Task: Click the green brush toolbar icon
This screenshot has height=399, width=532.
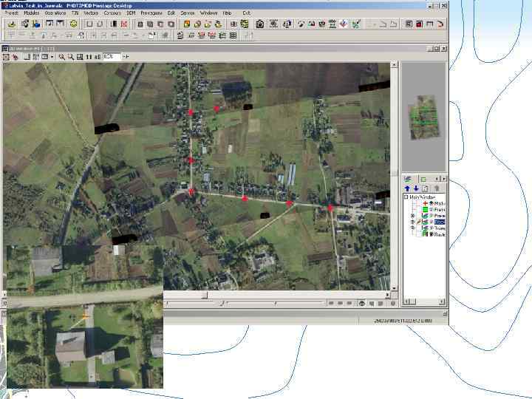Action: pos(356,24)
